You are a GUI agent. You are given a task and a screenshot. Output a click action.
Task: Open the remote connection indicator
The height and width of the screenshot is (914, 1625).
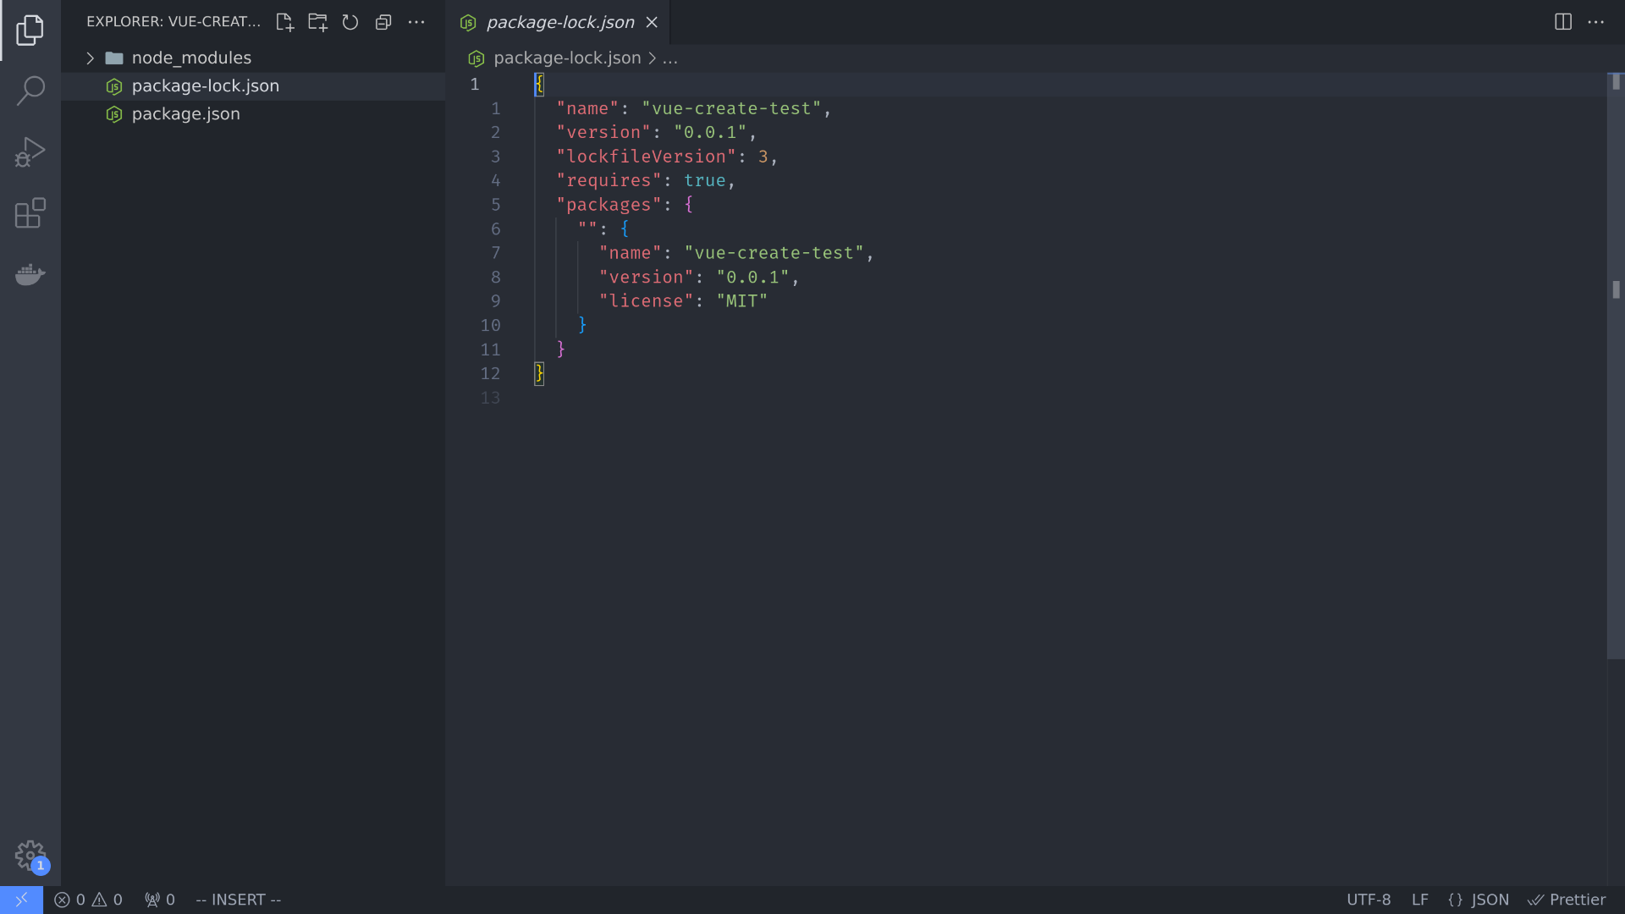[21, 900]
